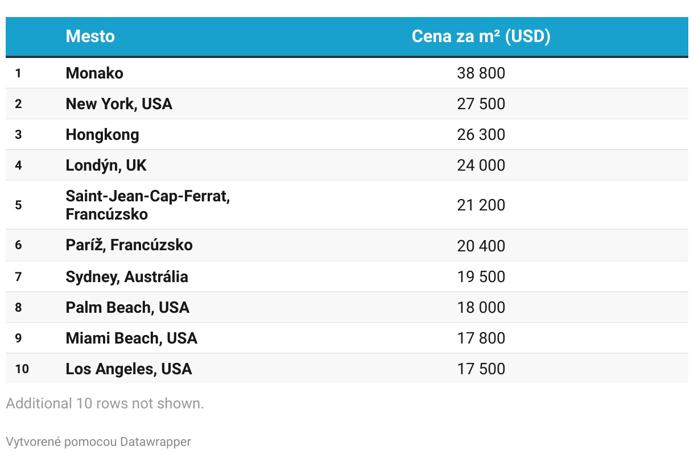
Task: Select the Hongkong city cell
Action: click(102, 135)
